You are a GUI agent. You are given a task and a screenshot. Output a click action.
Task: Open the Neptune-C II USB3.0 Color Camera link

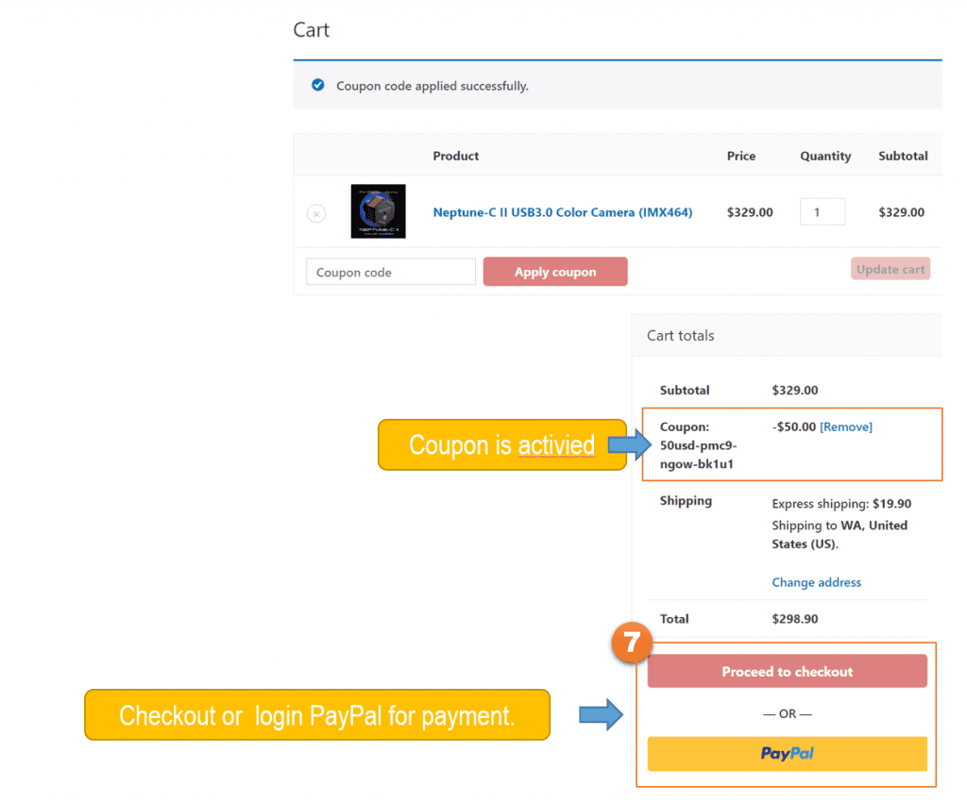562,212
